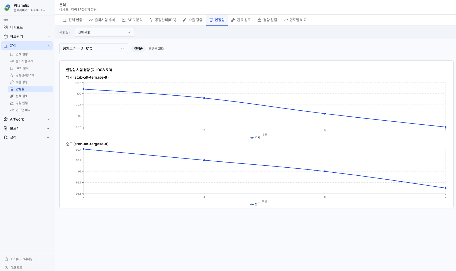Click the 순도 data point at month 9
This screenshot has width=456, height=271.
coord(445,188)
